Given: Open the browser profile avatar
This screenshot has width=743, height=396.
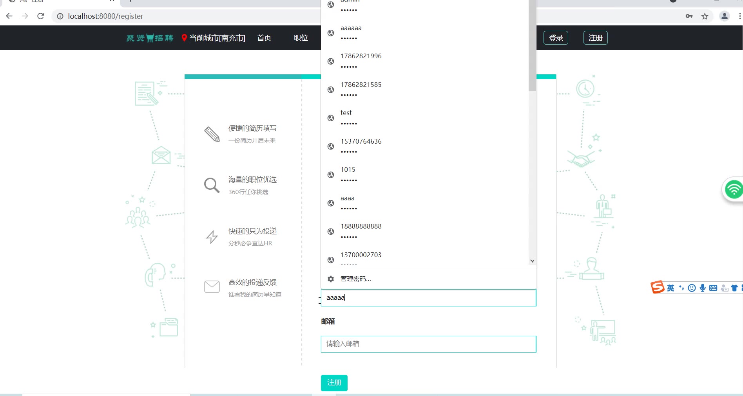Looking at the screenshot, I should point(725,16).
